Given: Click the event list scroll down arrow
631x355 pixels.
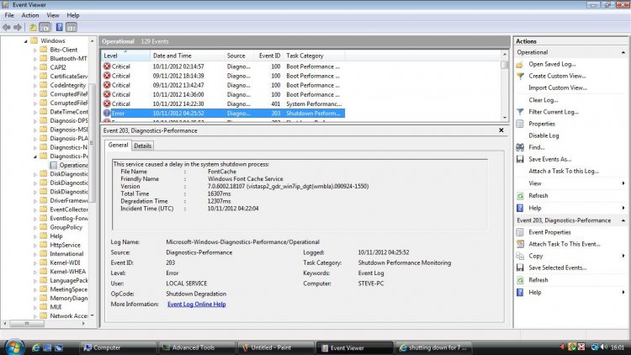Looking at the screenshot, I should (505, 118).
